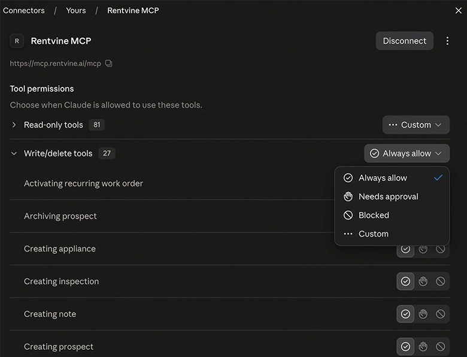467x357 pixels.
Task: Choose Custom in the menu
Action: pos(392,234)
